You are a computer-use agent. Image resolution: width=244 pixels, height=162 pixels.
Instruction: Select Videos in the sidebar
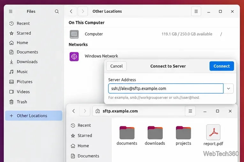pos(33,92)
